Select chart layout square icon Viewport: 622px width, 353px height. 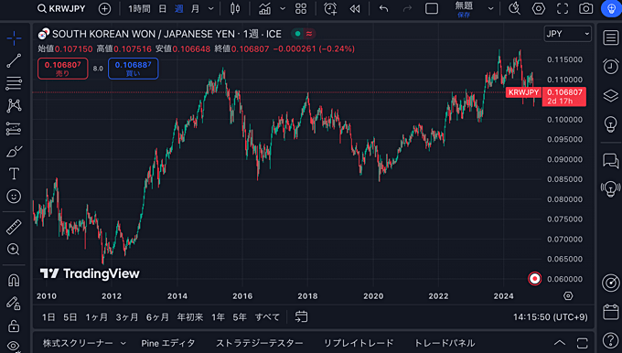click(x=432, y=8)
